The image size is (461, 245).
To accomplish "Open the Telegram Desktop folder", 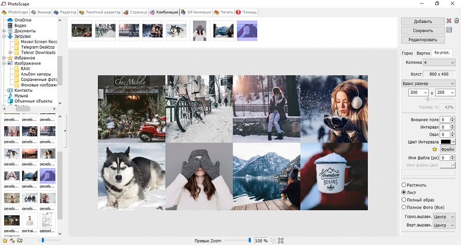I will pos(37,47).
